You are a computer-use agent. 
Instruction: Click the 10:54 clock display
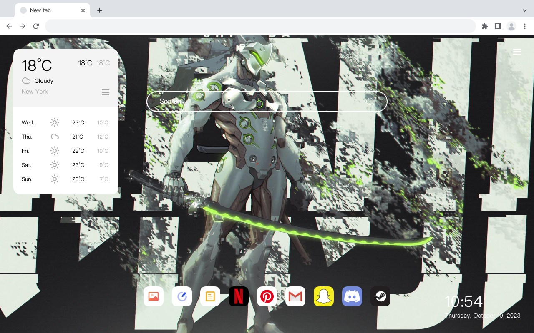pyautogui.click(x=463, y=301)
